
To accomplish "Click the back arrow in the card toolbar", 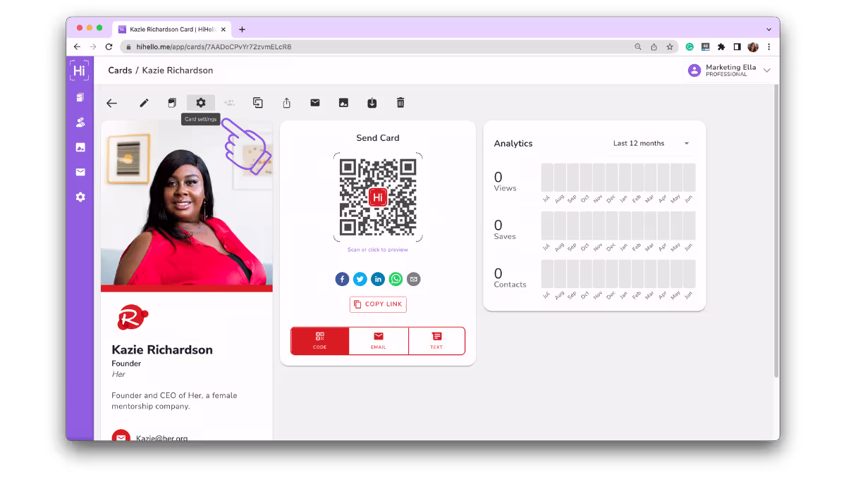I will click(x=111, y=103).
